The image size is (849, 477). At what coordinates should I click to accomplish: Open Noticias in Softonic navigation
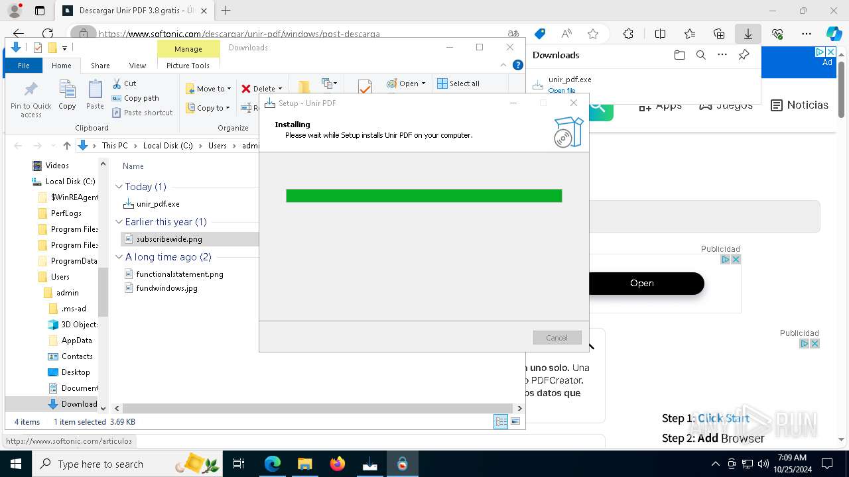799,105
